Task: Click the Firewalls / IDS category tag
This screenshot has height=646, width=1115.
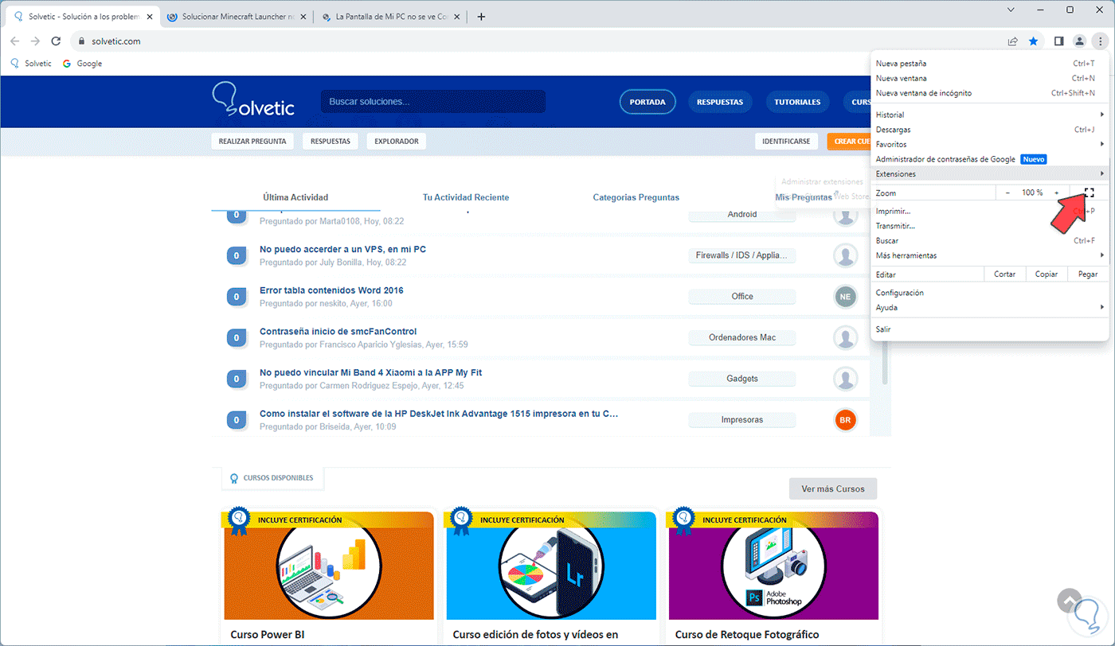Action: [x=741, y=255]
